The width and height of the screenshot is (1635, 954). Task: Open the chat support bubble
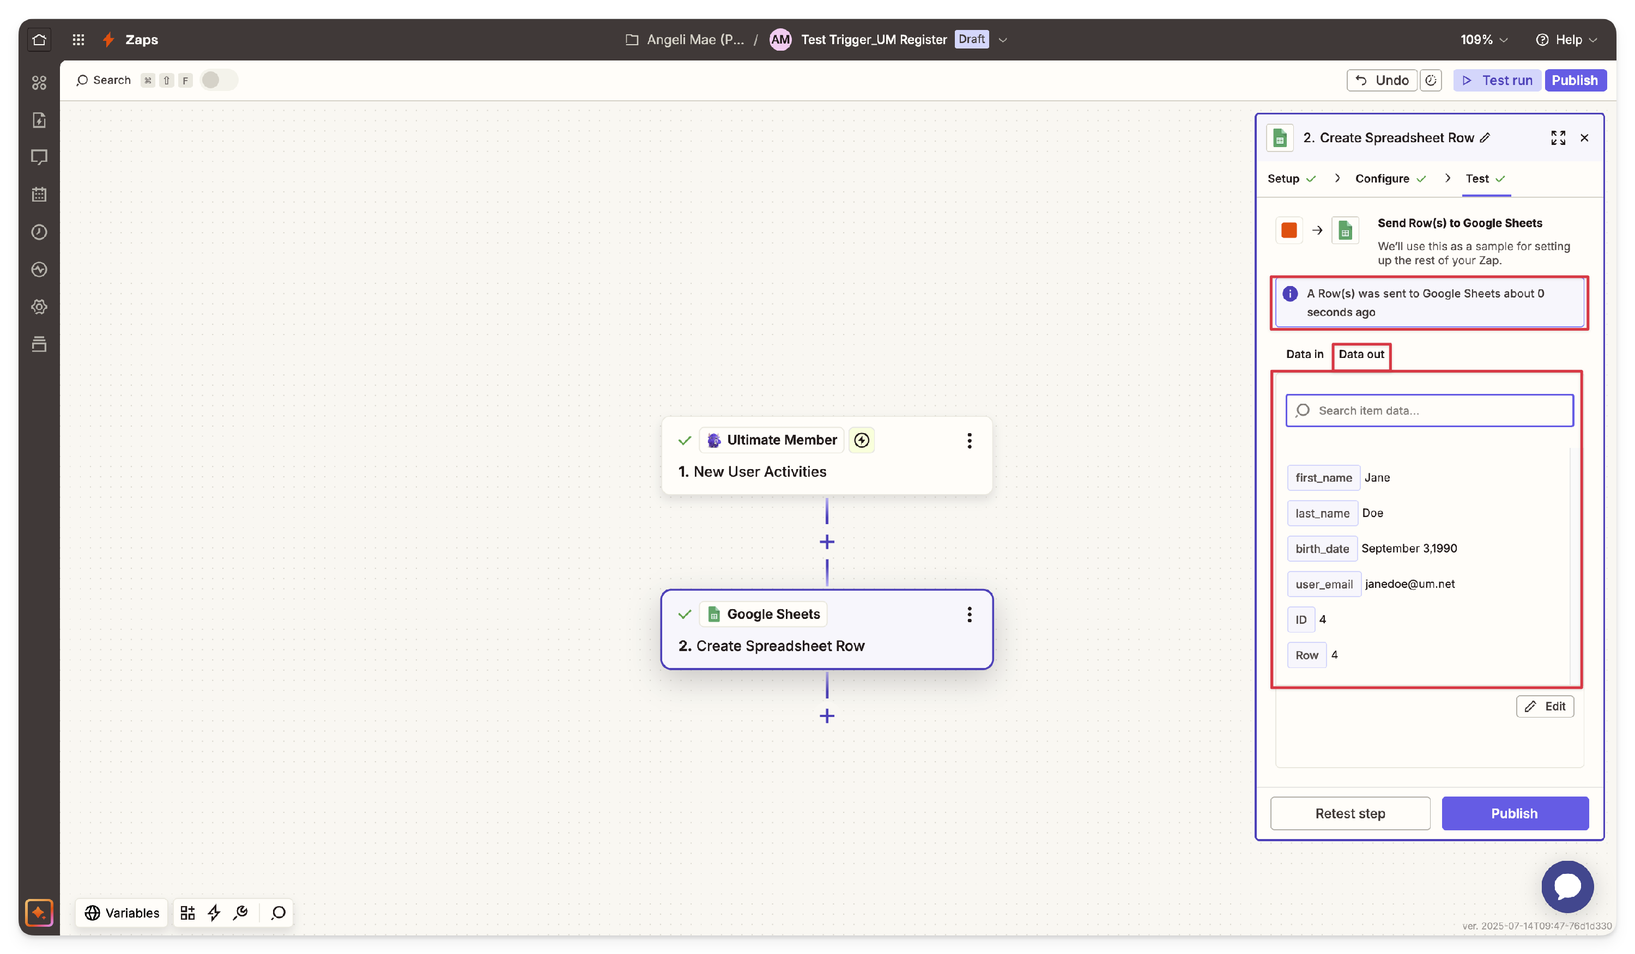click(1567, 886)
